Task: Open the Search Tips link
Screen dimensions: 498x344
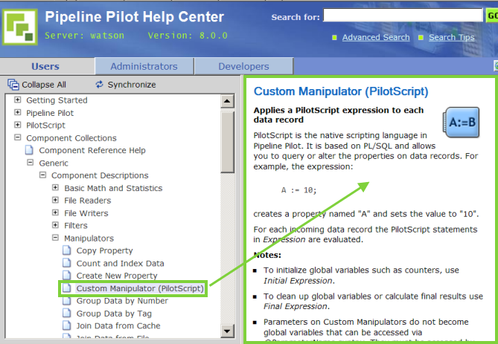Action: 451,37
